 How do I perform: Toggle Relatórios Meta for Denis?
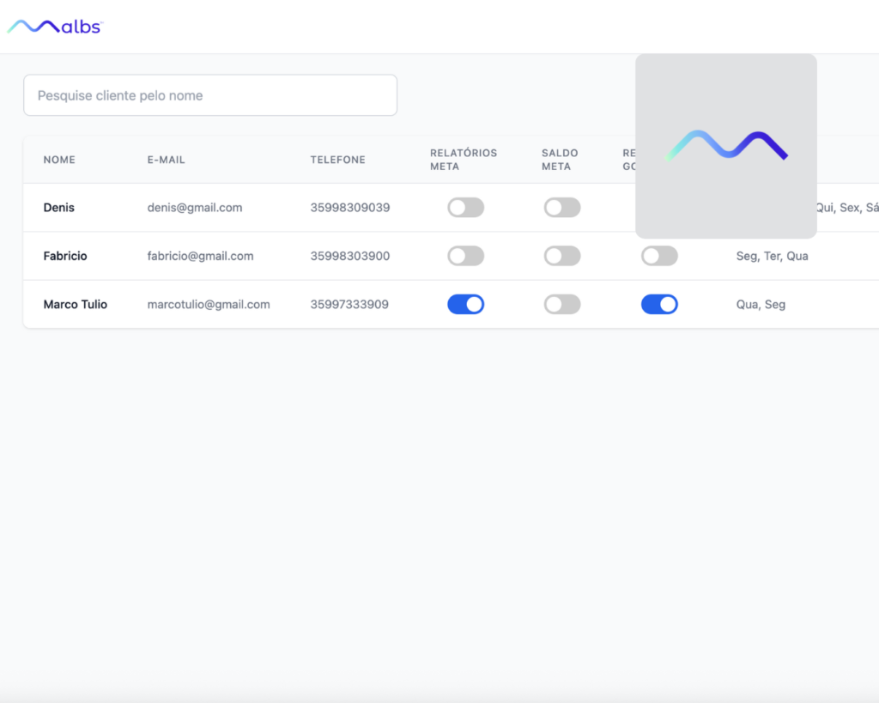coord(466,208)
